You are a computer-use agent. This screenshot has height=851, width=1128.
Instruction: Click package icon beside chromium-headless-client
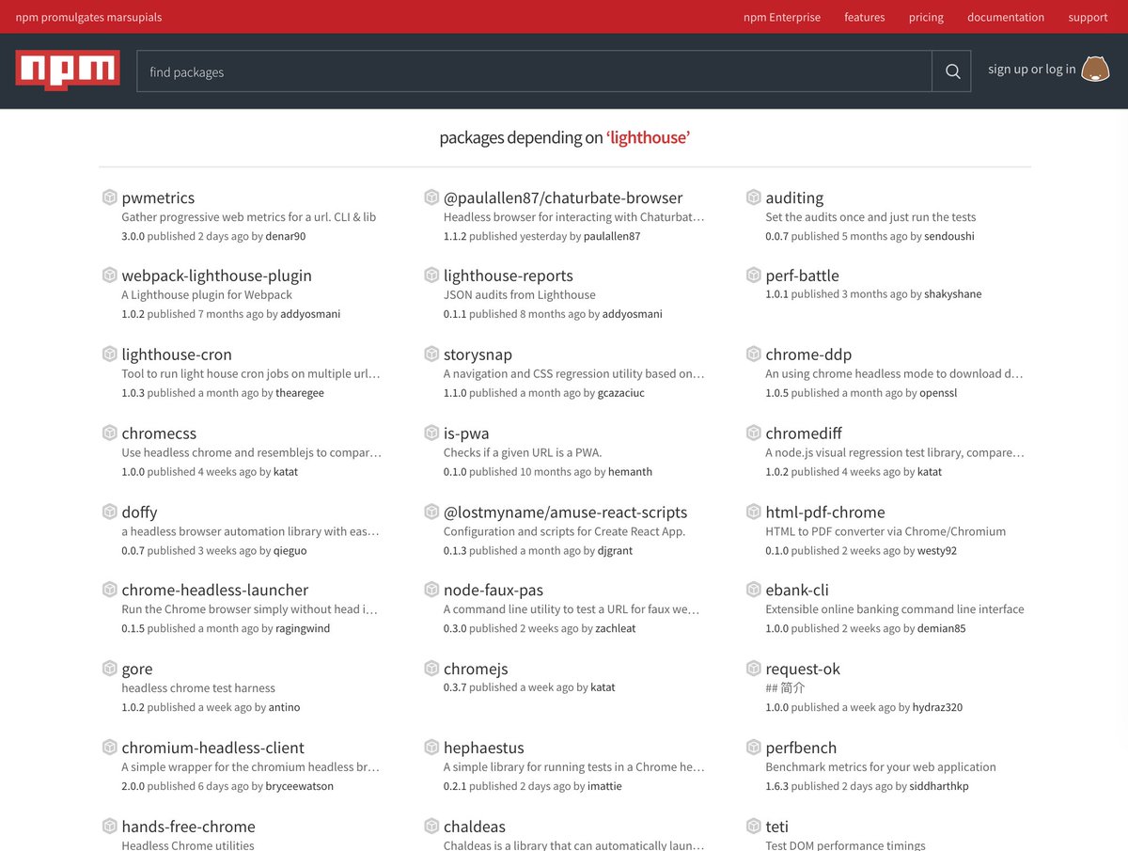(109, 748)
